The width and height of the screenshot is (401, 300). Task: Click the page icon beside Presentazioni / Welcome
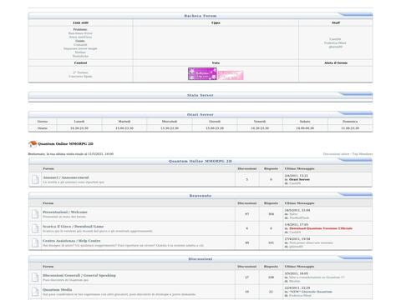point(35,214)
